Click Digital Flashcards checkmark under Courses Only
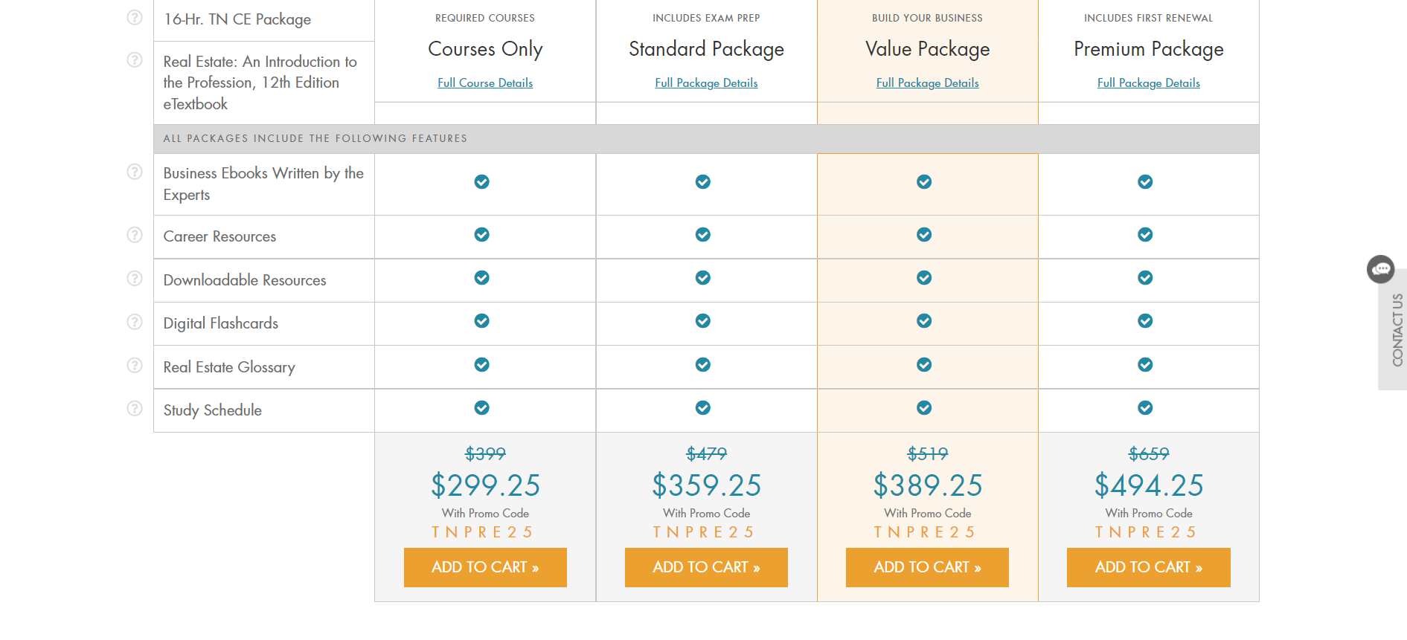The height and width of the screenshot is (640, 1407). point(482,320)
